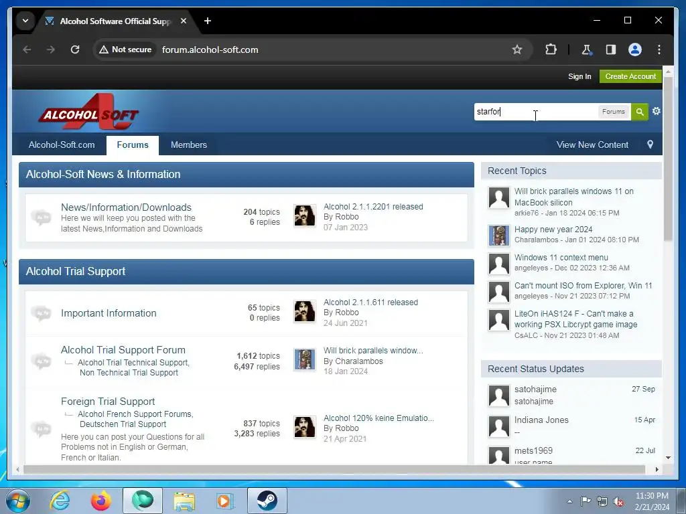Reload the forum page
686x514 pixels.
[75, 50]
